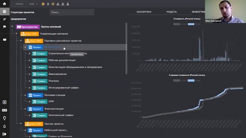246x138 pixels.
Task: Click the trash delete icon in the toolbar
Action: click(48, 4)
